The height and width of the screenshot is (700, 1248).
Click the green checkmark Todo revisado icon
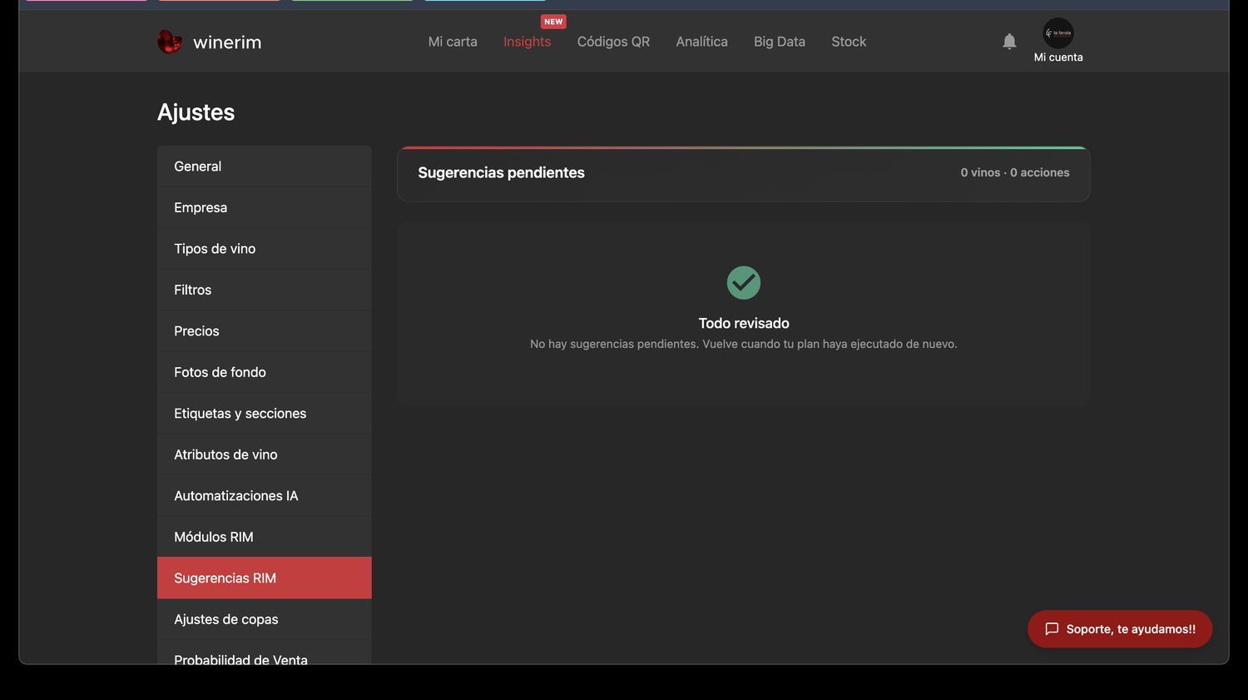point(744,283)
